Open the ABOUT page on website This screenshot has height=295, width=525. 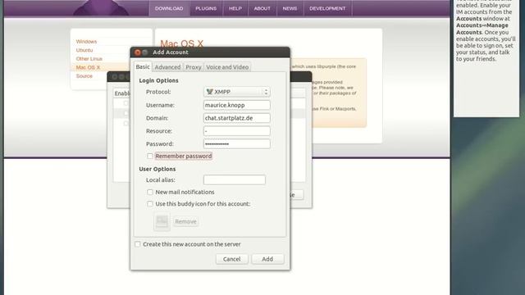pos(262,8)
